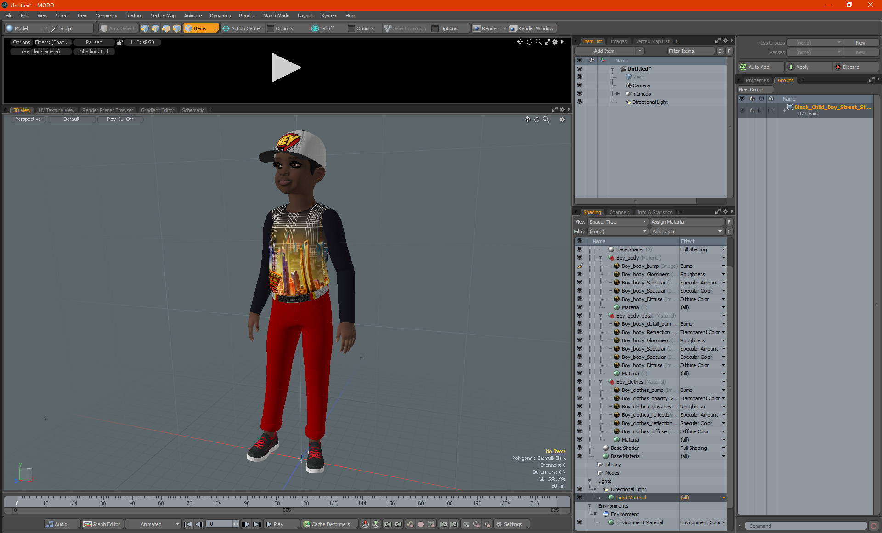The height and width of the screenshot is (533, 882).
Task: Collapse the Lights section
Action: [x=590, y=481]
